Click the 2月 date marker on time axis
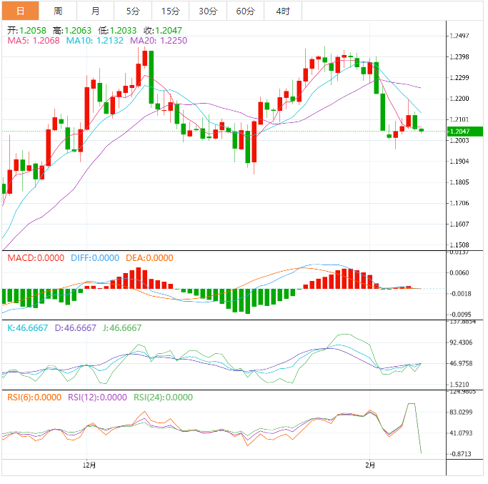 coord(369,465)
